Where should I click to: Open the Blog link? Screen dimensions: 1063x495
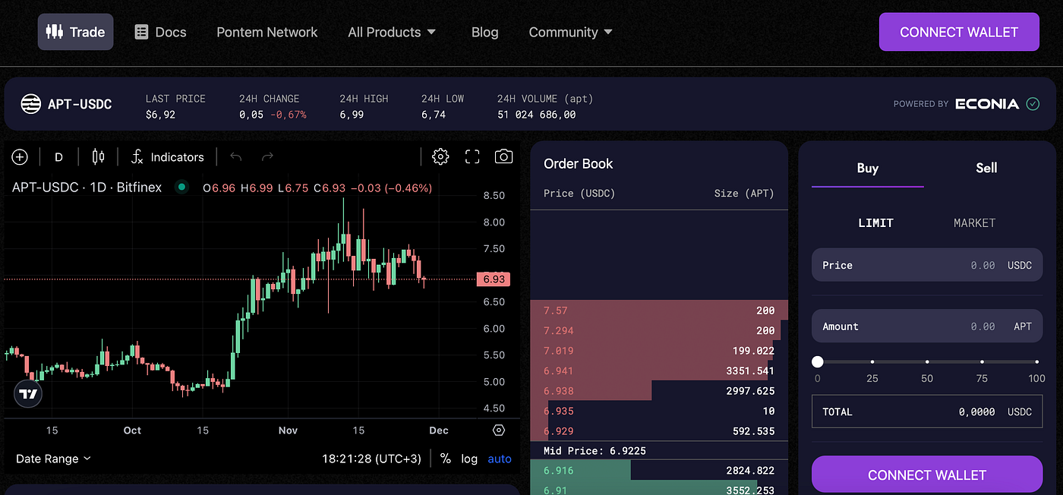pyautogui.click(x=484, y=32)
